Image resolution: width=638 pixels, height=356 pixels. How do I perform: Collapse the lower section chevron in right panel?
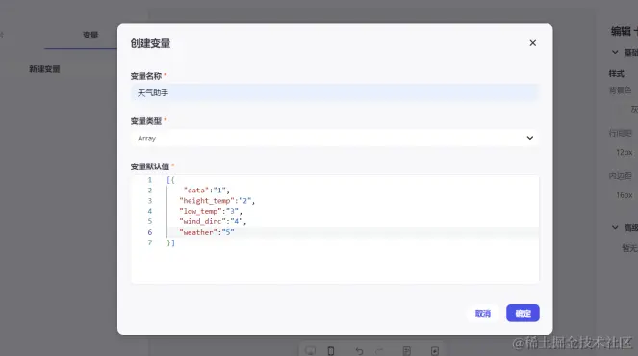pos(615,227)
